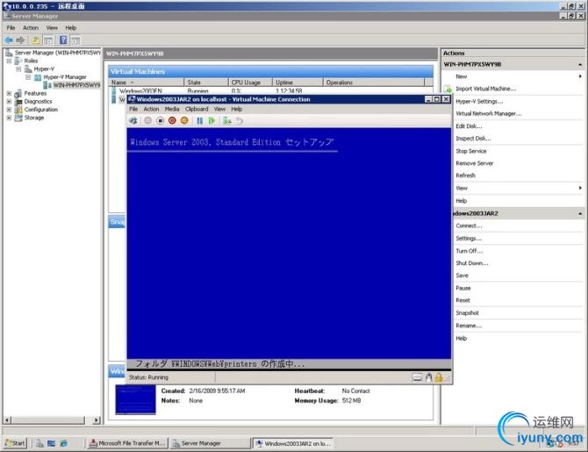Open the Clipboard menu in VM Connection

(197, 109)
